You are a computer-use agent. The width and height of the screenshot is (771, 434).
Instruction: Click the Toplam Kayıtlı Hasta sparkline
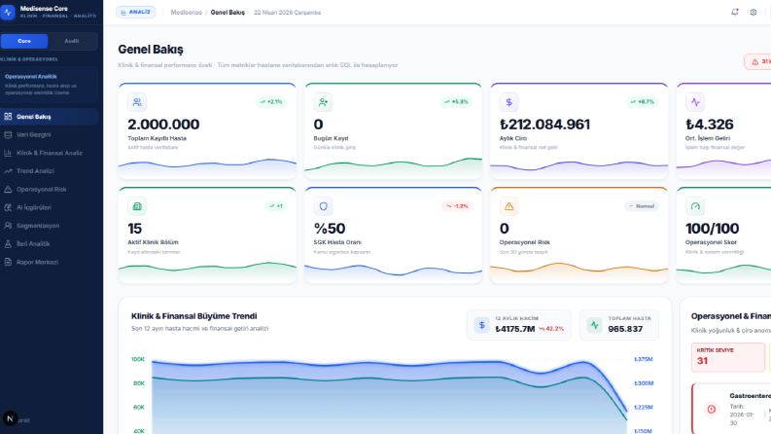pos(207,168)
